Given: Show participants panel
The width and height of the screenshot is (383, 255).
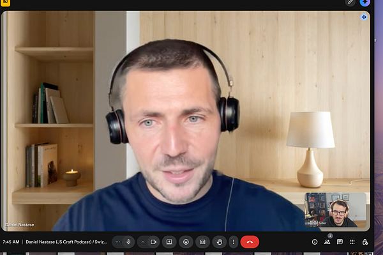Looking at the screenshot, I should coord(327,242).
